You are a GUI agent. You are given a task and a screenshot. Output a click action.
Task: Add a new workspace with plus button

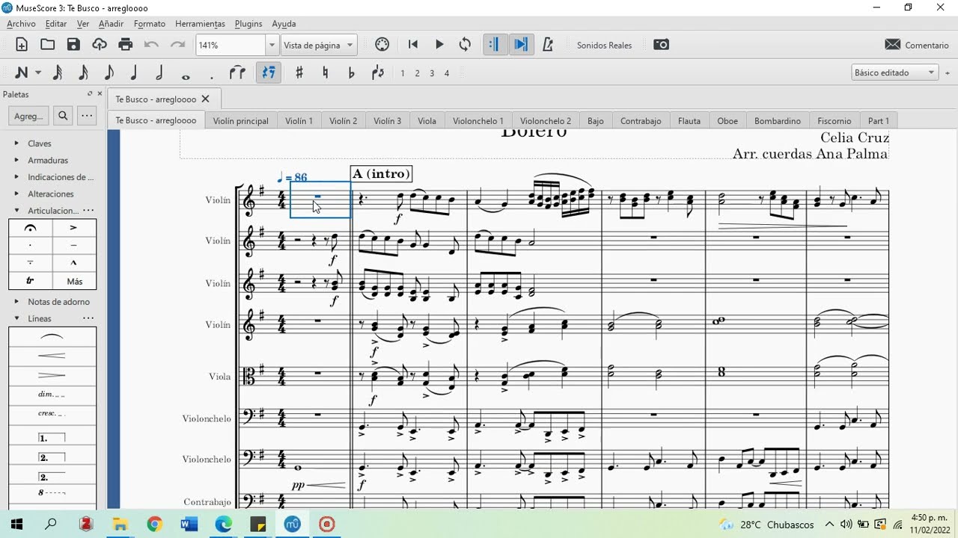click(x=948, y=72)
